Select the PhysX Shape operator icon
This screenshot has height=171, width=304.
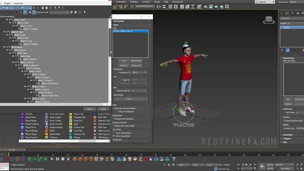pos(22,134)
